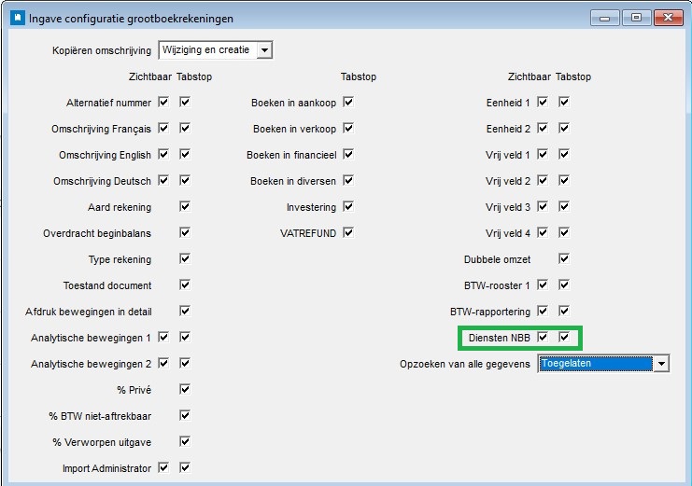Disable Omschrijving Deutsch Tabstop checkbox
Viewport: 692px width, 486px height.
point(185,180)
